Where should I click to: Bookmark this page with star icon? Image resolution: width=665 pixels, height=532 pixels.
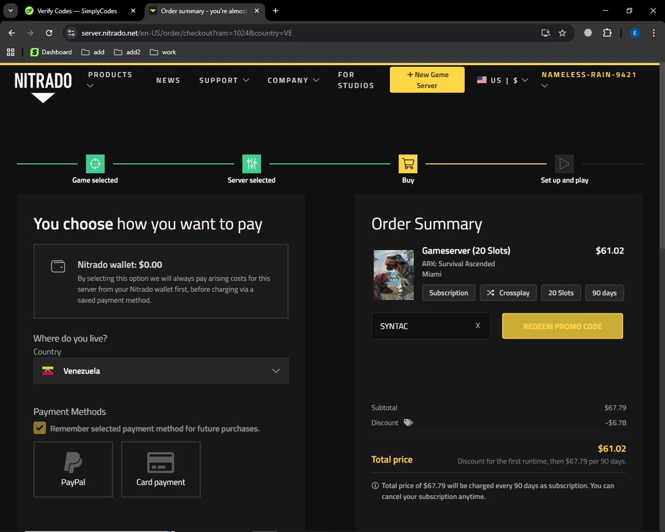click(562, 33)
